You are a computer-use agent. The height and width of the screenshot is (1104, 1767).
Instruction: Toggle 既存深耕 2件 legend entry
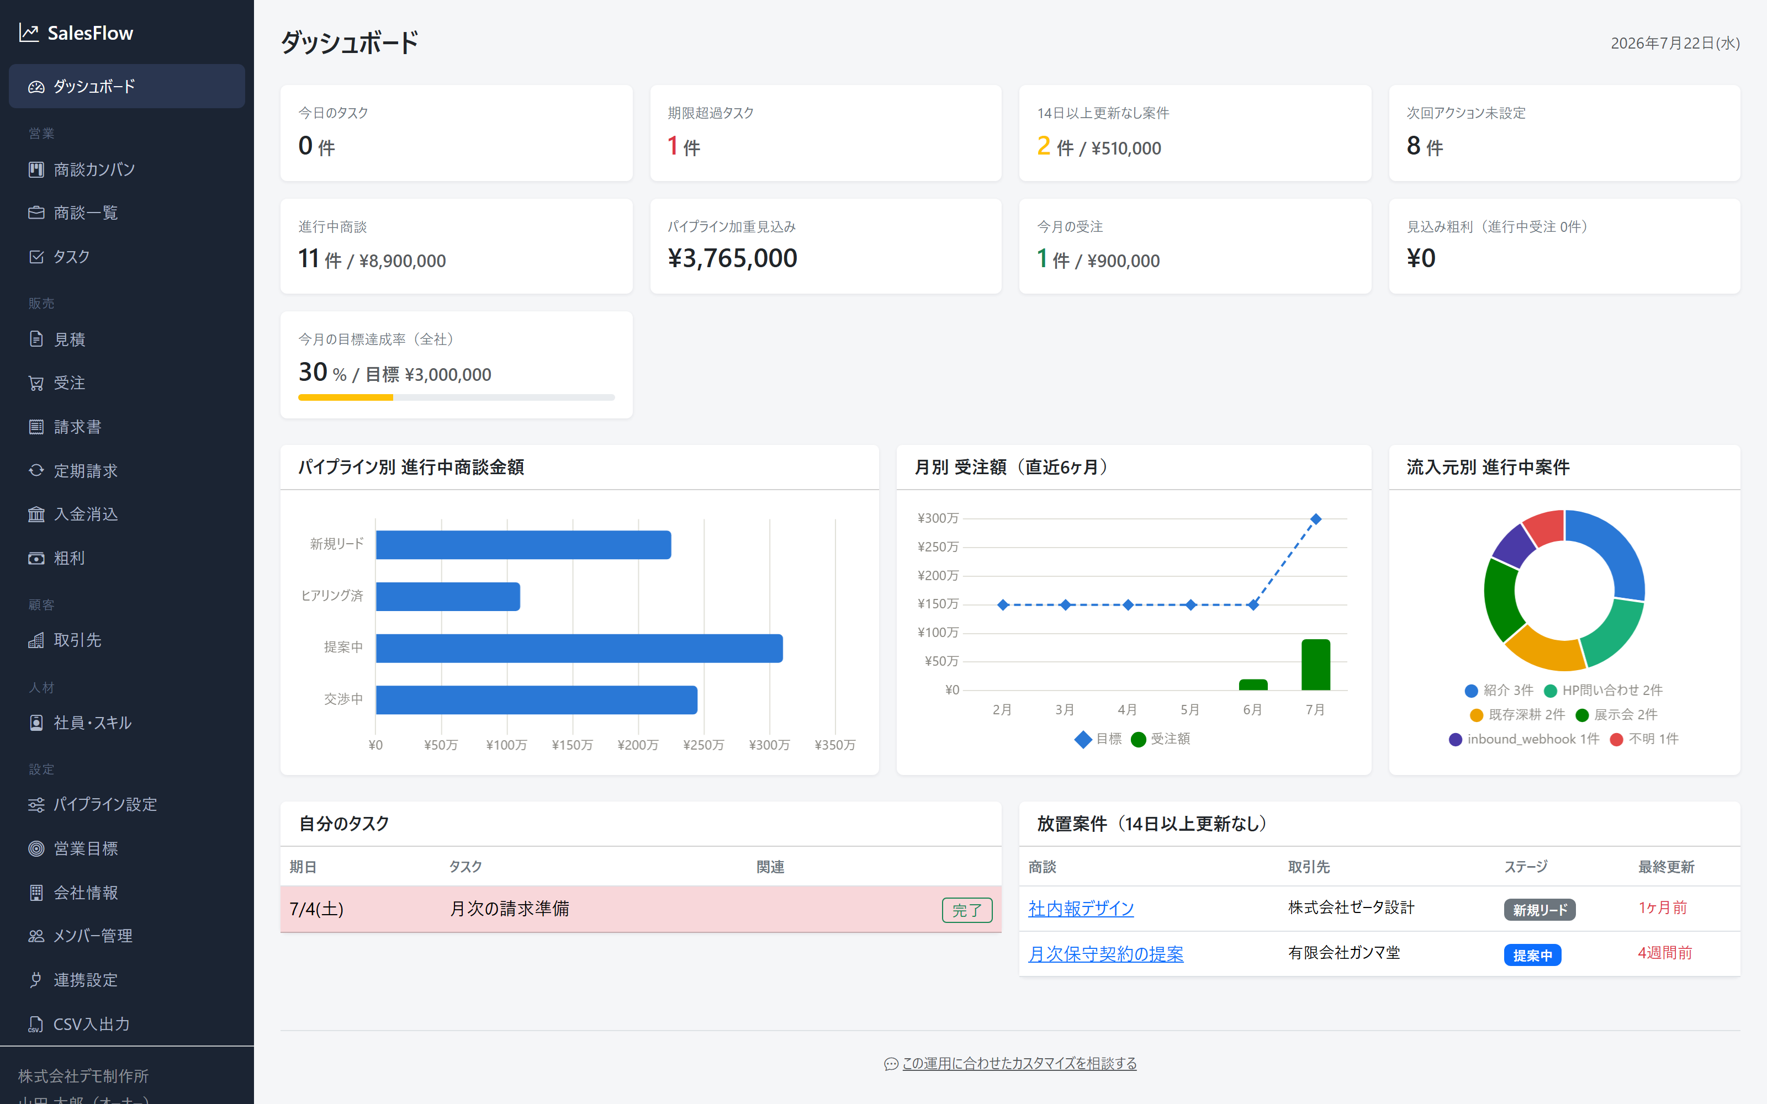pyautogui.click(x=1517, y=714)
